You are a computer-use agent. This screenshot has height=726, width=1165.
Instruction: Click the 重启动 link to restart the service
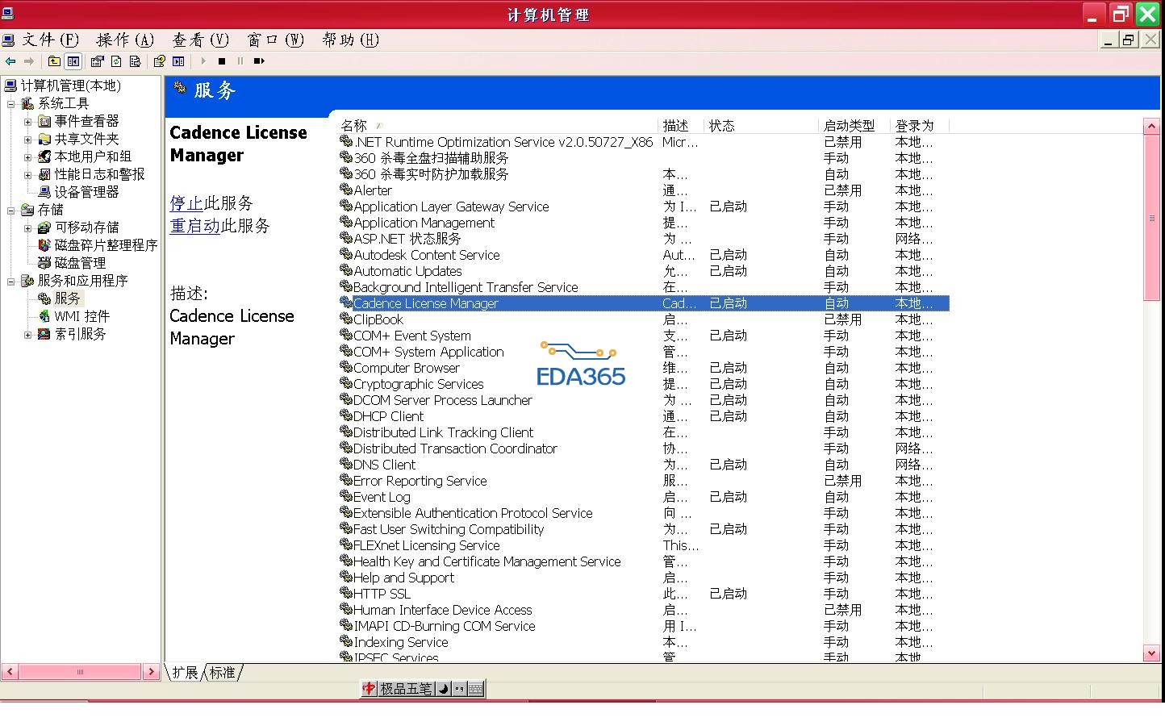click(194, 226)
